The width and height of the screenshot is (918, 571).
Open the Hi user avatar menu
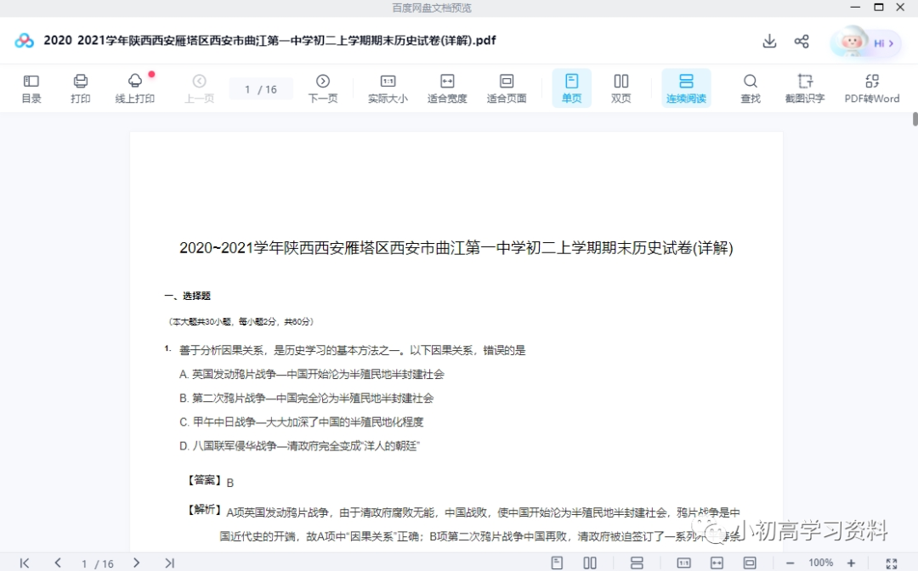coord(865,42)
